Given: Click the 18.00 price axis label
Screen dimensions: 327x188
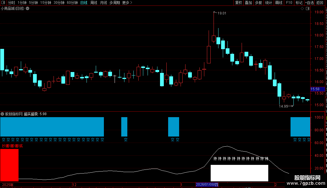Looking at the screenshot, I should click(x=319, y=35).
